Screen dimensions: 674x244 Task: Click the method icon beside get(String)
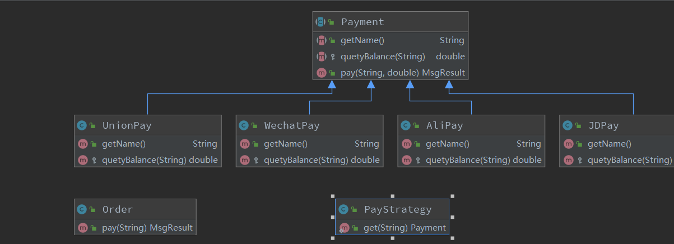click(x=344, y=228)
